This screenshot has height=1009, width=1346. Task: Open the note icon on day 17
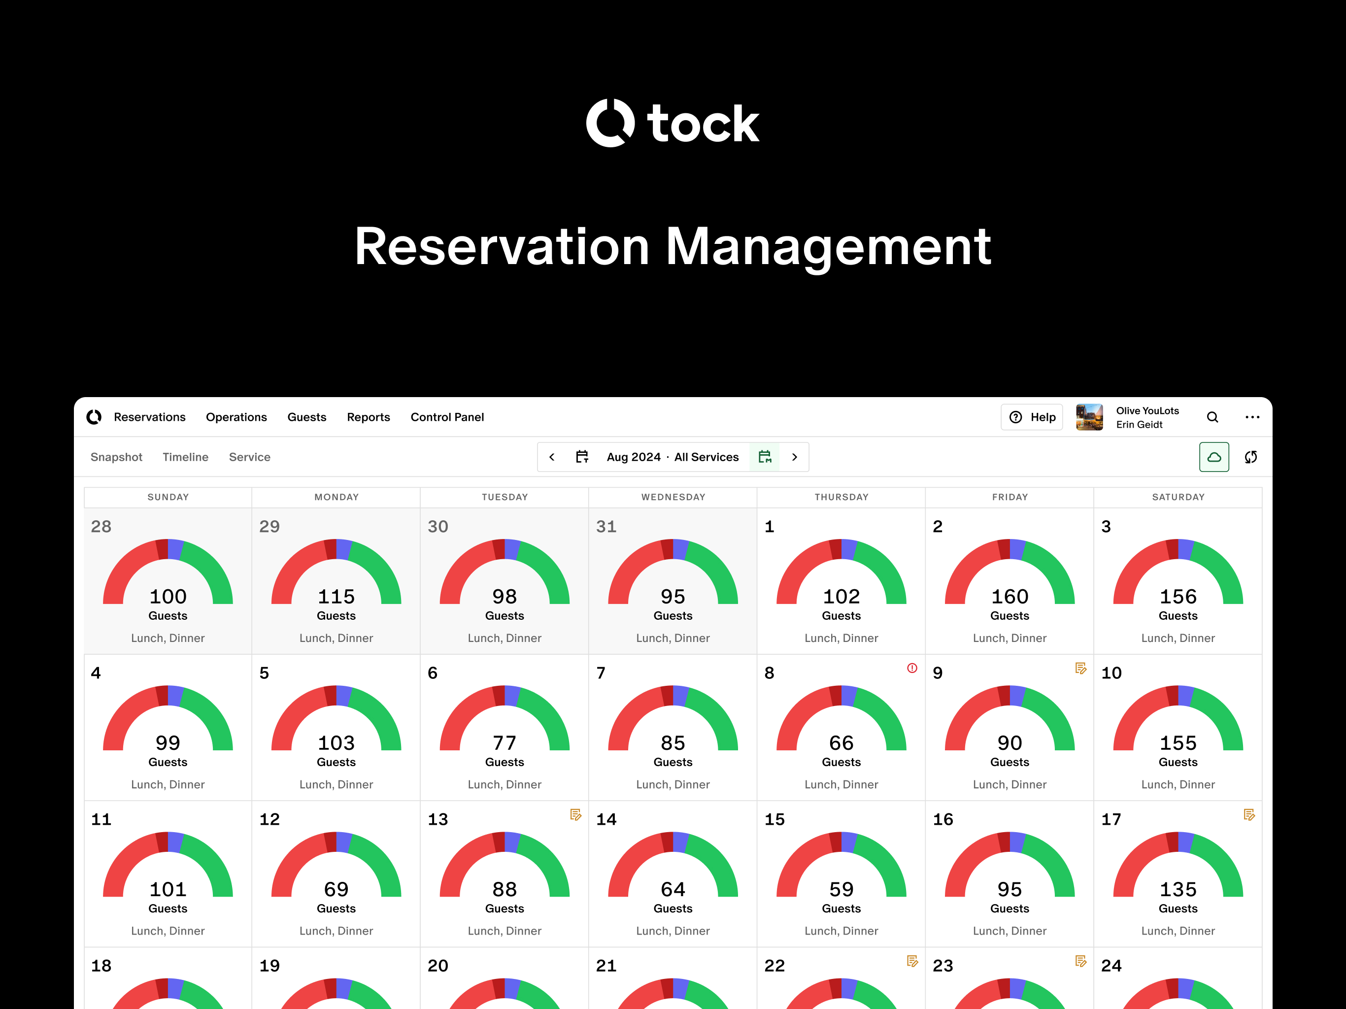pyautogui.click(x=1249, y=815)
